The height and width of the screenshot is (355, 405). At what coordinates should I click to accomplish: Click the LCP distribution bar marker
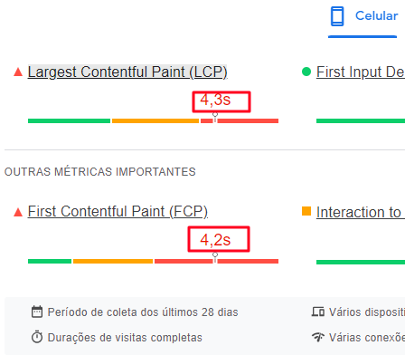(x=215, y=118)
